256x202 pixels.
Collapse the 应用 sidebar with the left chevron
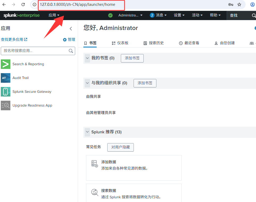point(71,29)
